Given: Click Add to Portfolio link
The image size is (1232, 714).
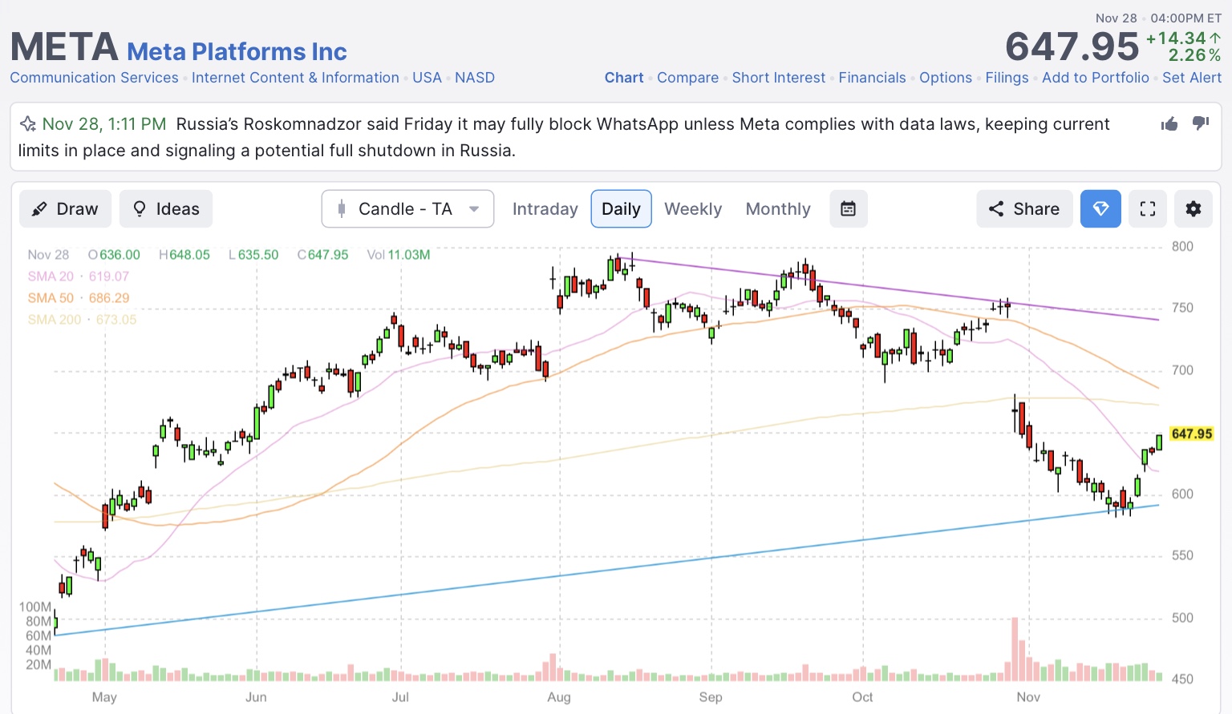Looking at the screenshot, I should (x=1095, y=78).
